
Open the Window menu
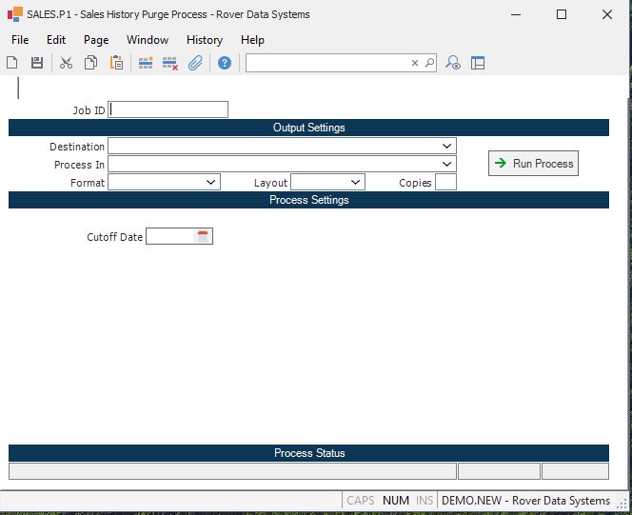coord(148,40)
